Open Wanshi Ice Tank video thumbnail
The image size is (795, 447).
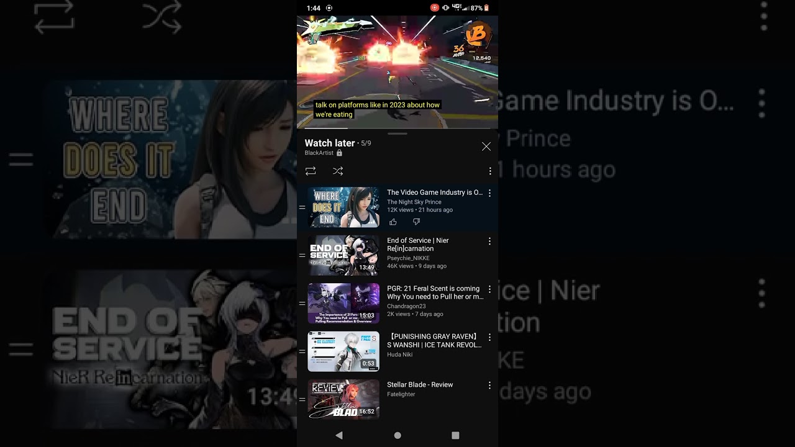[x=343, y=351]
